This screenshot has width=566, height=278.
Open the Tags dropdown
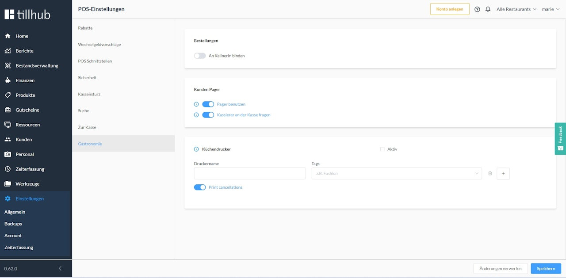(x=397, y=173)
